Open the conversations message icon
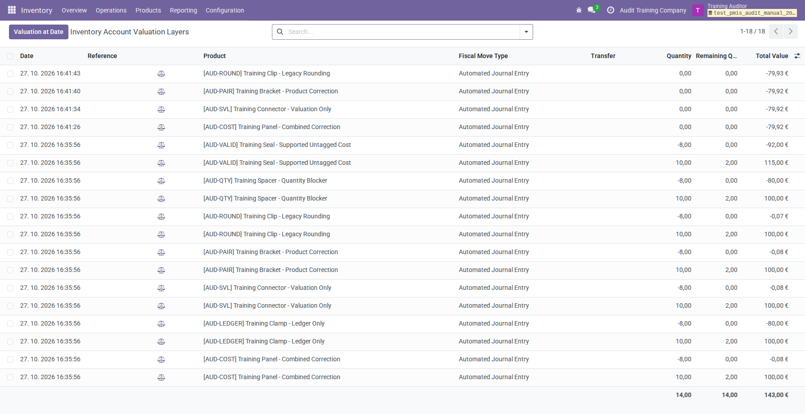The height and width of the screenshot is (414, 805). pos(592,10)
